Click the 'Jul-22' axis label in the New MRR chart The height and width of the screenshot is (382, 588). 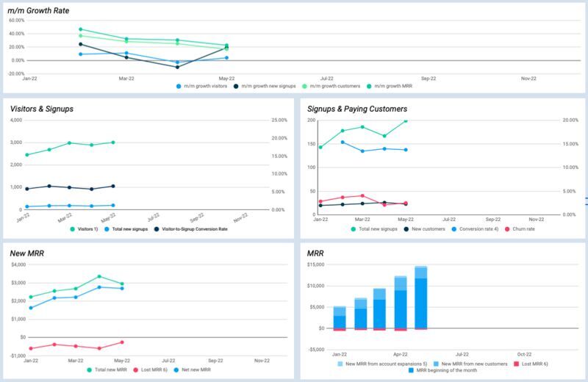[168, 361]
